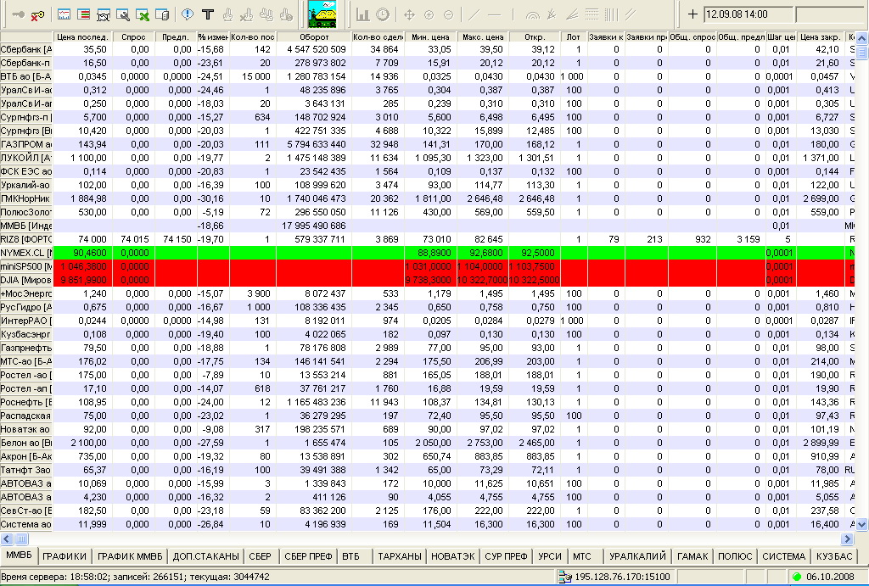
Task: Click the blue exclamation speech bubble icon
Action: pos(188,14)
